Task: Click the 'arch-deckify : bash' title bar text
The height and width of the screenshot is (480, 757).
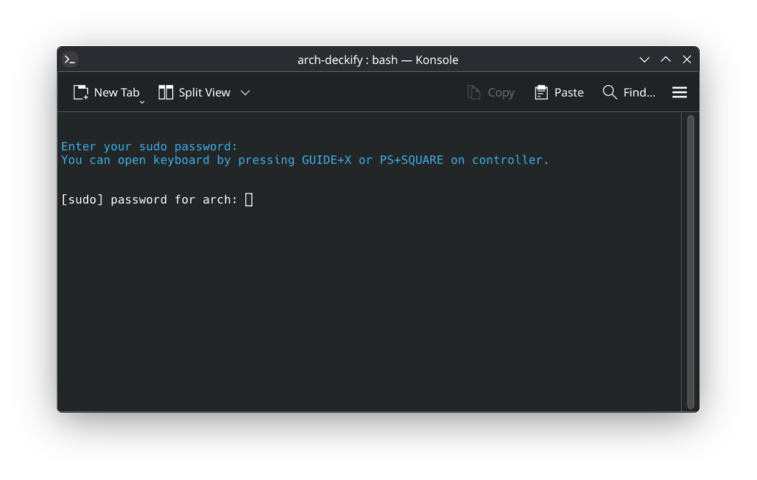Action: click(378, 59)
